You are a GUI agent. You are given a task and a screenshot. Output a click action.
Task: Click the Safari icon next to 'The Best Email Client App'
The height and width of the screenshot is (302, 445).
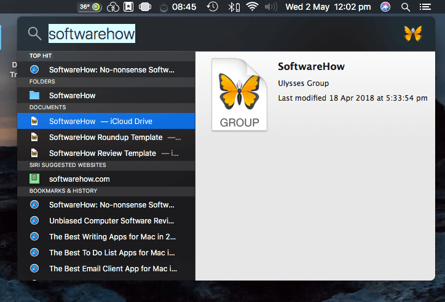(34, 268)
